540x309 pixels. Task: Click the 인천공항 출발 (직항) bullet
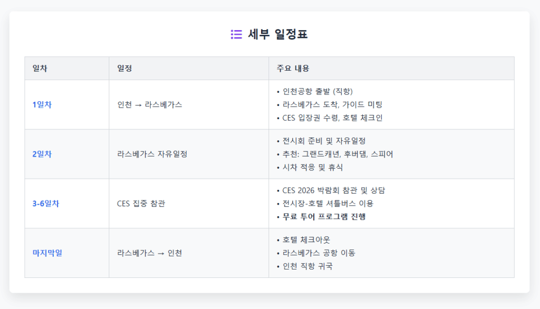pos(315,92)
